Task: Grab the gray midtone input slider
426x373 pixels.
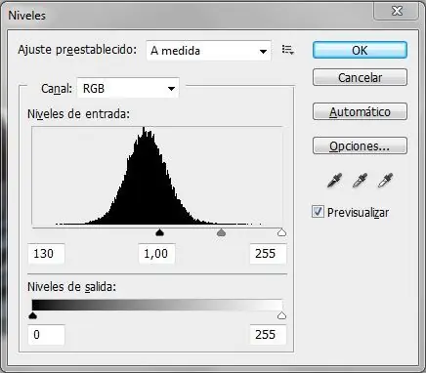Action: tap(221, 232)
